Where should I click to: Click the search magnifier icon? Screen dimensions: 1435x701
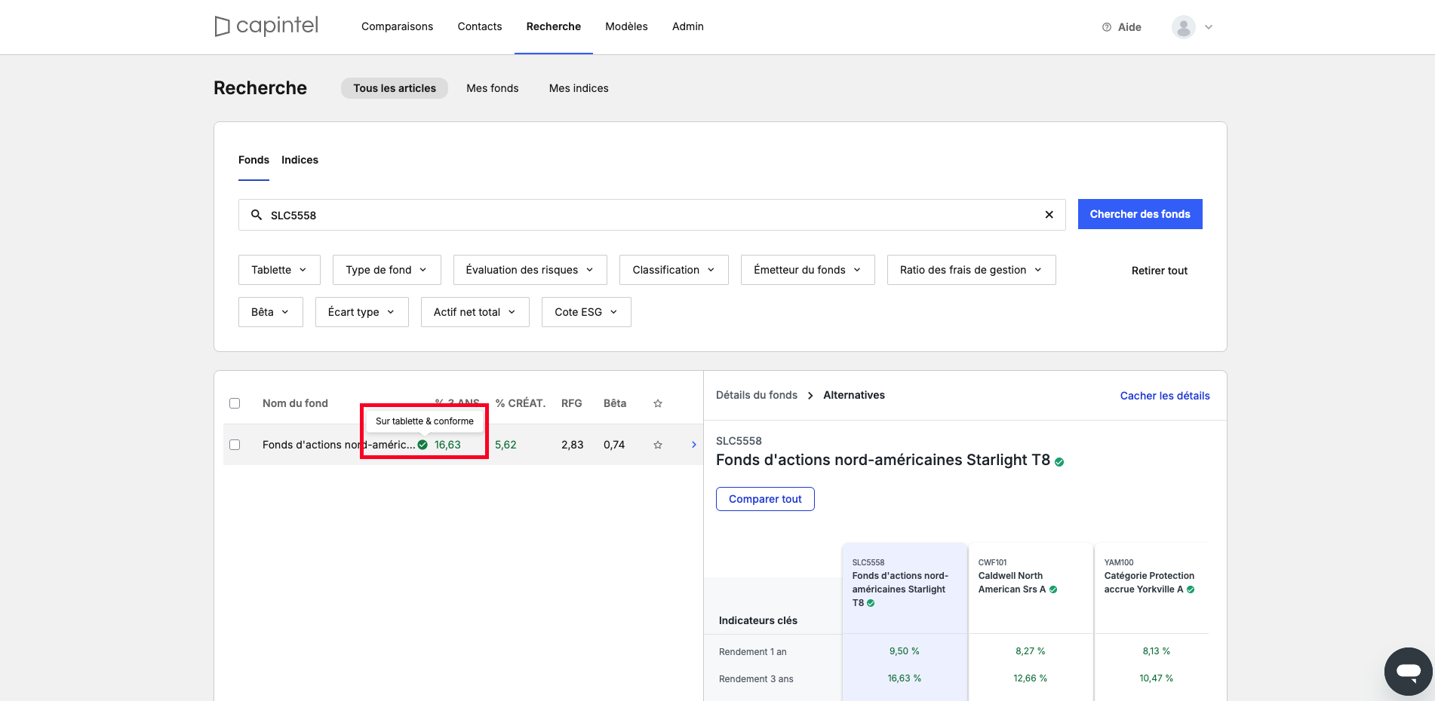pos(257,215)
